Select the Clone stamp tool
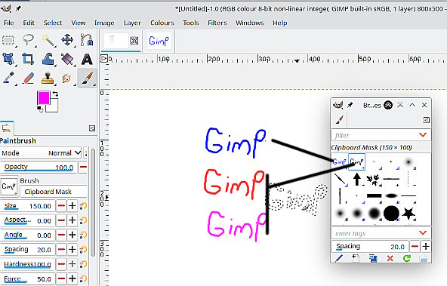This screenshot has height=286, width=447. (48, 78)
